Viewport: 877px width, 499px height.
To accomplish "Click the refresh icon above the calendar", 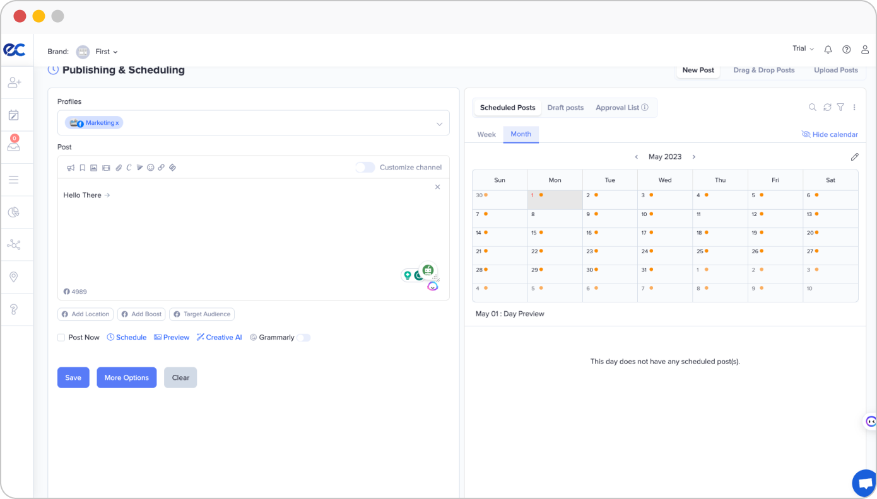I will 827,108.
